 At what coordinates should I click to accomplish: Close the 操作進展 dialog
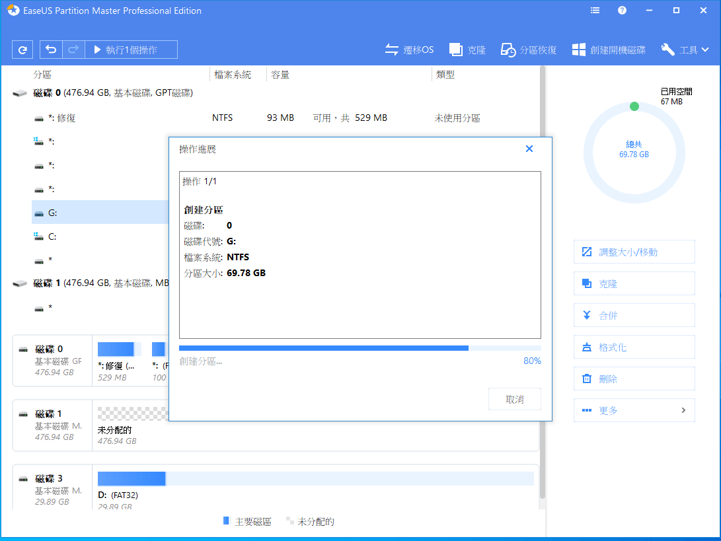529,149
